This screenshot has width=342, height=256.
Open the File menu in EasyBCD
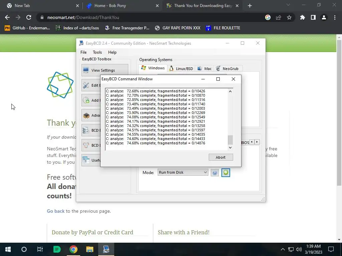coord(83,52)
